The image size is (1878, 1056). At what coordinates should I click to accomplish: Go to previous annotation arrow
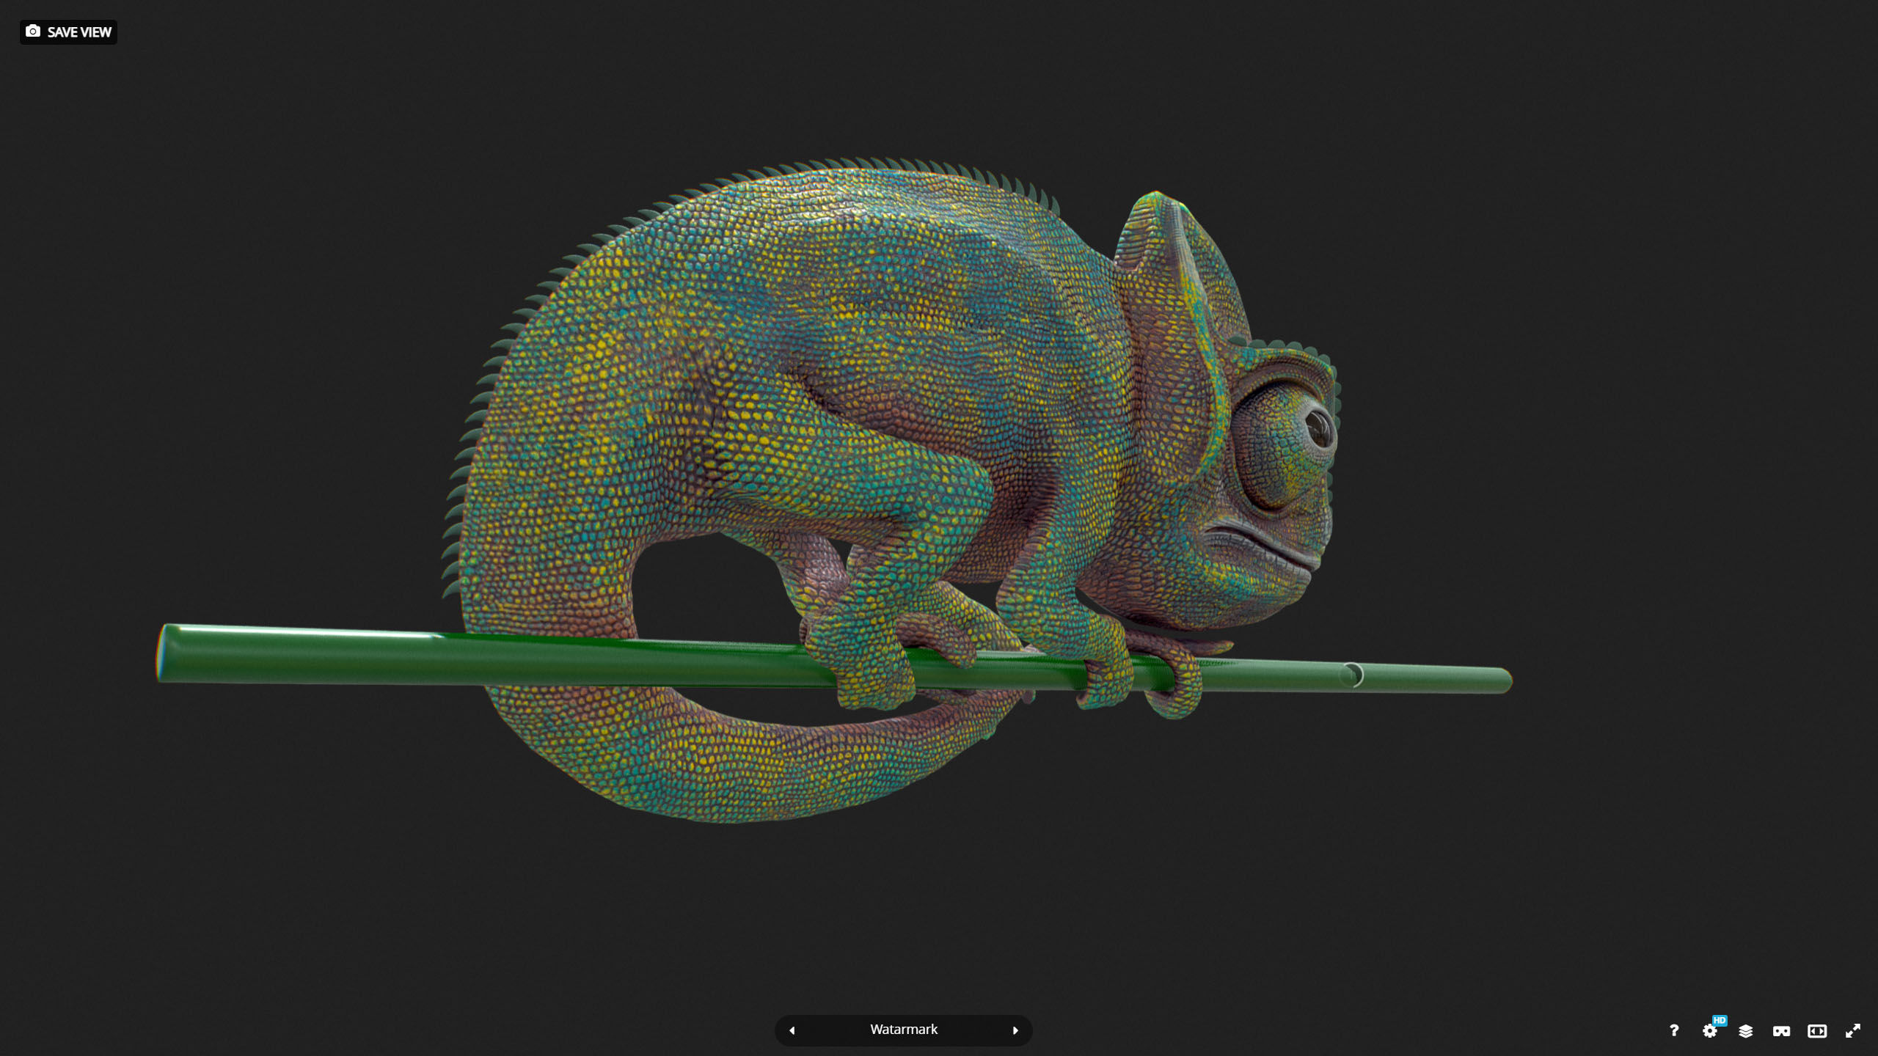(792, 1030)
